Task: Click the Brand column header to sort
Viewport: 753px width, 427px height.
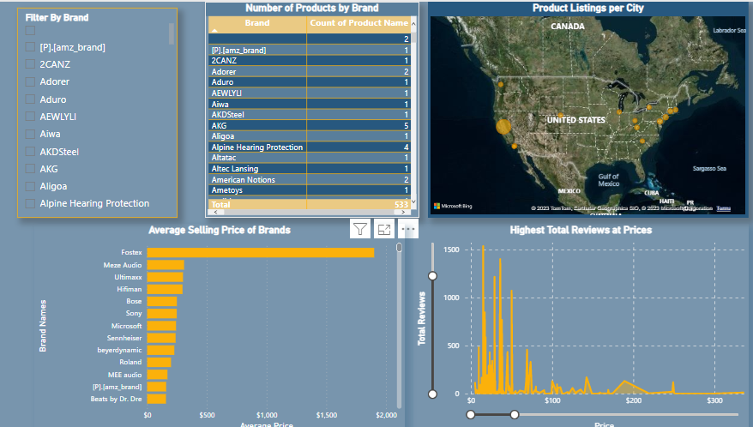Action: (256, 23)
